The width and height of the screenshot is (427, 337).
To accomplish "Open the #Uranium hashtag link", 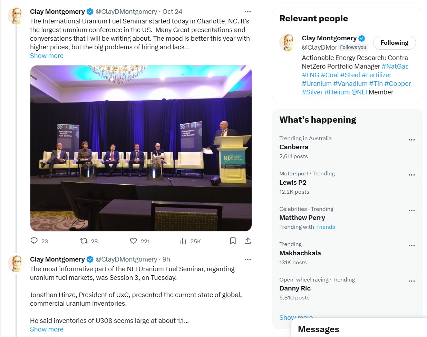I will (317, 83).
